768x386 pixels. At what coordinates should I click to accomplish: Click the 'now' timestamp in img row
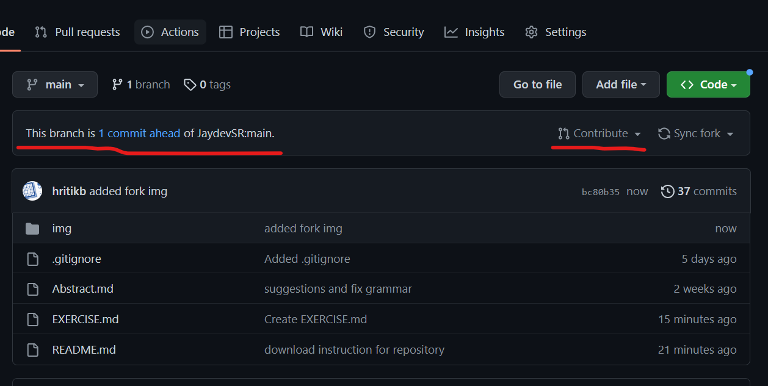(726, 228)
